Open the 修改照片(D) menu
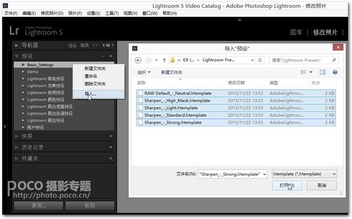 click(x=52, y=13)
